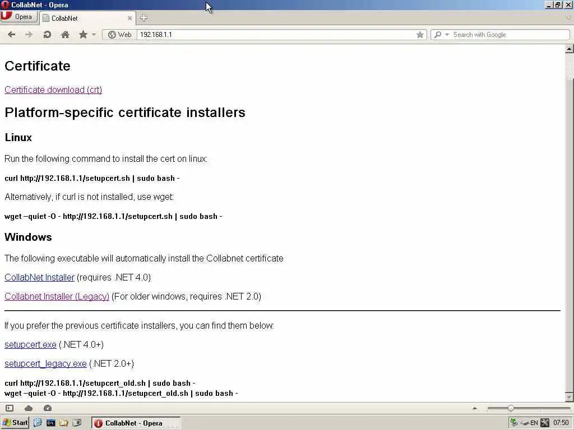The width and height of the screenshot is (574, 430).
Task: Open the Opera main menu button
Action: tap(18, 17)
